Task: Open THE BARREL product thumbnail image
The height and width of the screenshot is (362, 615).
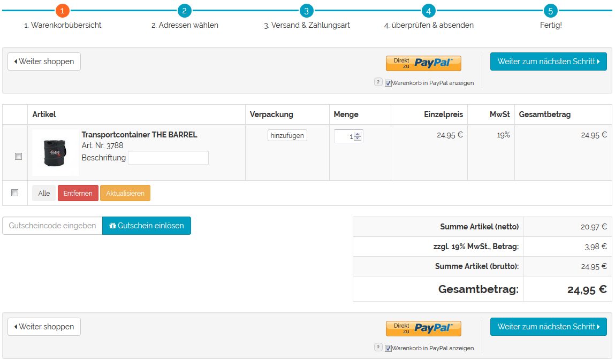Action: tap(55, 153)
